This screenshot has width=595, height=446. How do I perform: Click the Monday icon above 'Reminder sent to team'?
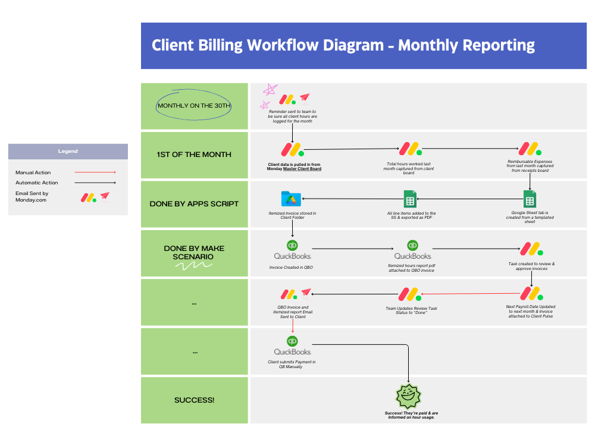287,100
